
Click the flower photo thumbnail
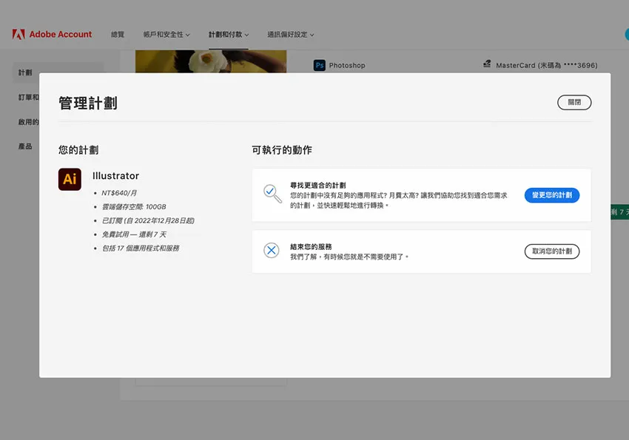click(x=210, y=61)
